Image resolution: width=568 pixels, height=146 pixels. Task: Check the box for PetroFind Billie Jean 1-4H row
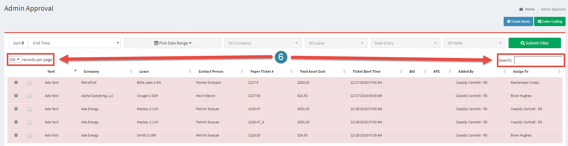coord(30,83)
